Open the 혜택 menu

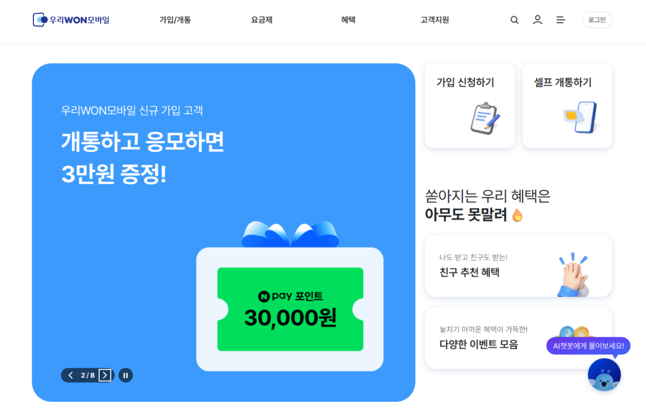pyautogui.click(x=348, y=20)
